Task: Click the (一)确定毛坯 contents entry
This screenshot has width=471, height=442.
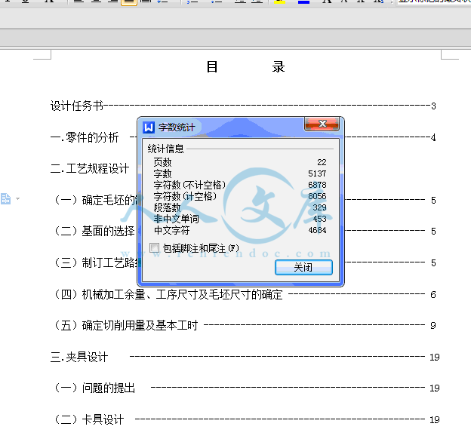Action: 96,200
